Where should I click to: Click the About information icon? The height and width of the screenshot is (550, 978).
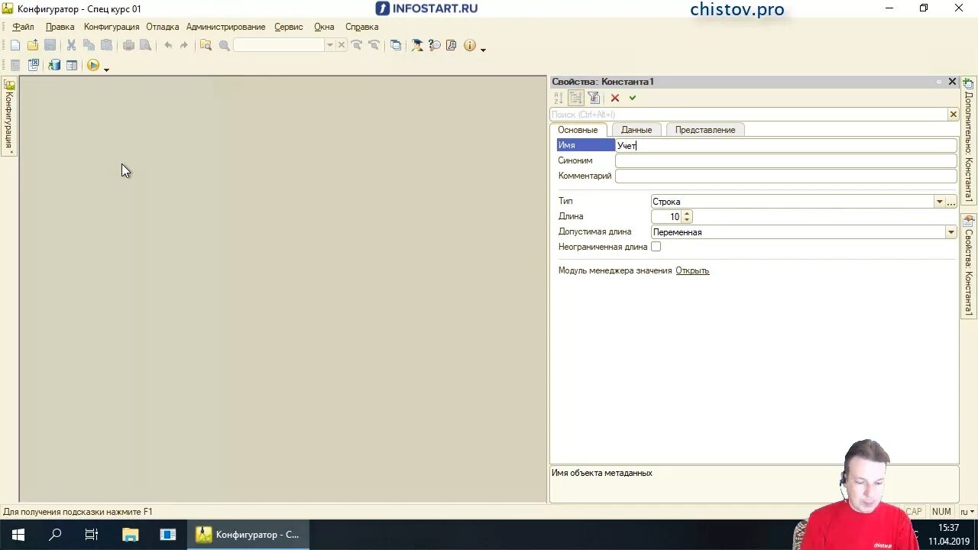point(470,45)
